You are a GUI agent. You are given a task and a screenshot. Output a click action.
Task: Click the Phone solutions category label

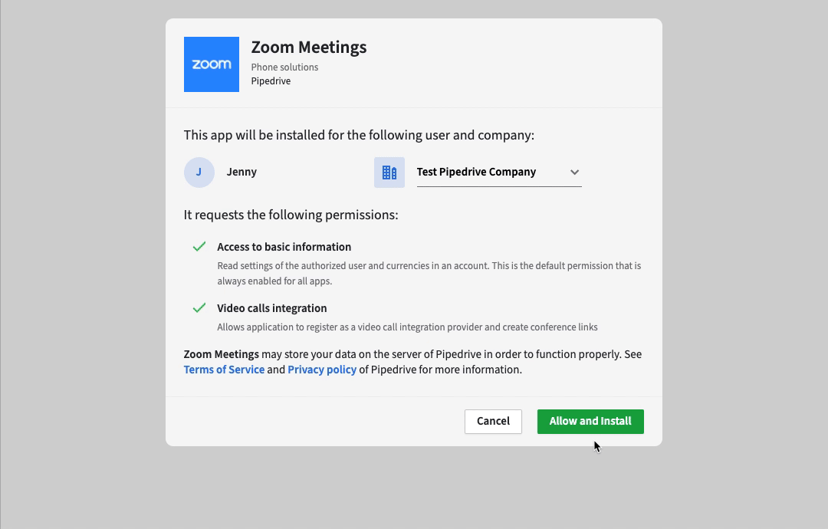[x=284, y=67]
